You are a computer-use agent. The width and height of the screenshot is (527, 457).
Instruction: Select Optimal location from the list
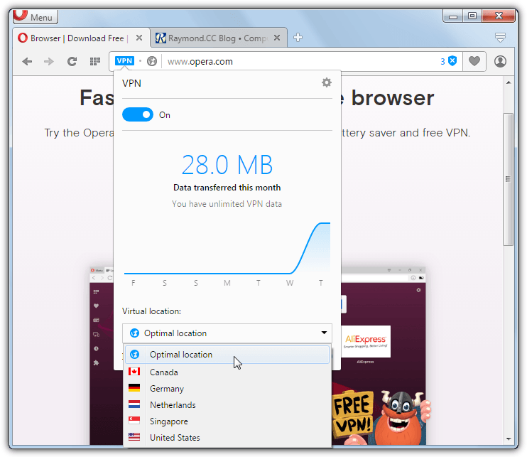click(x=227, y=355)
